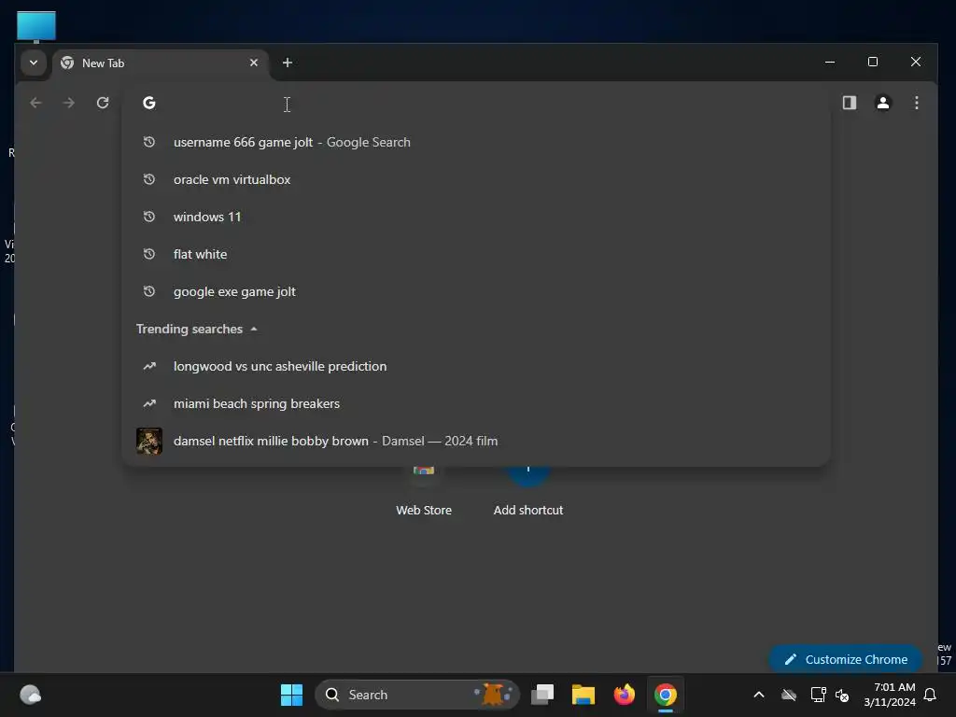Click the back navigation arrow
This screenshot has height=717, width=956.
[36, 103]
